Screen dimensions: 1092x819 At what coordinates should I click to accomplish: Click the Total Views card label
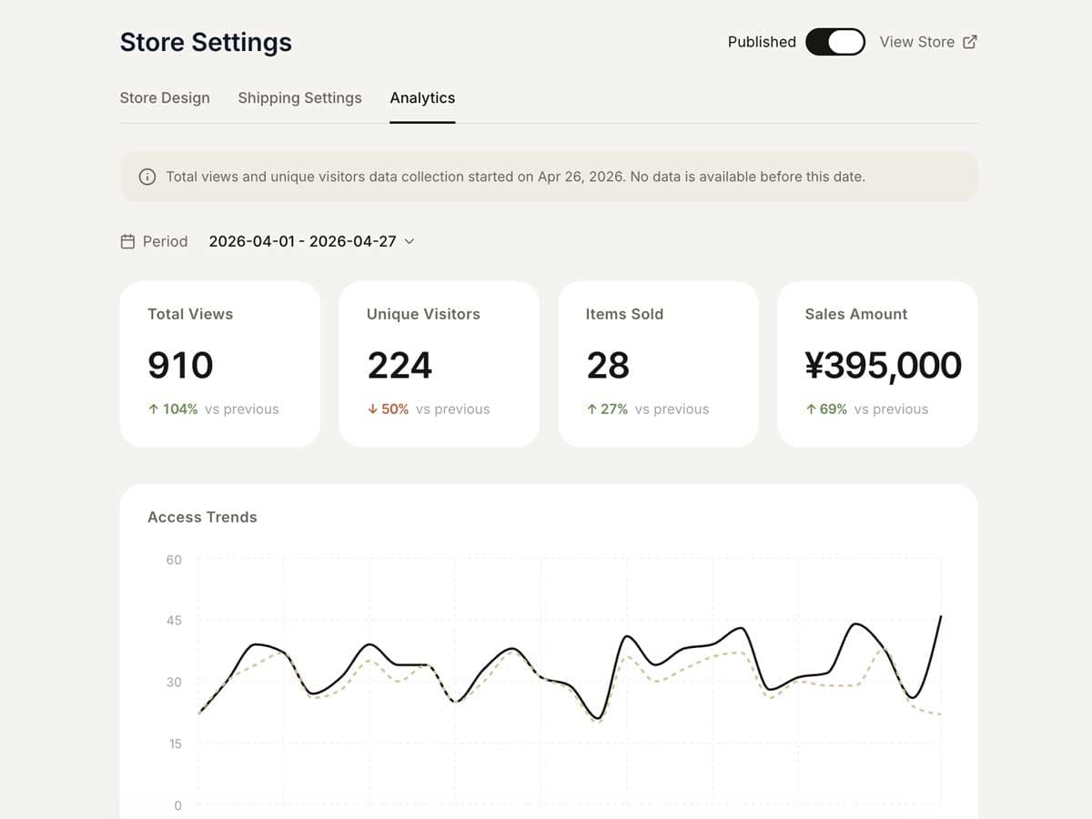click(x=190, y=314)
